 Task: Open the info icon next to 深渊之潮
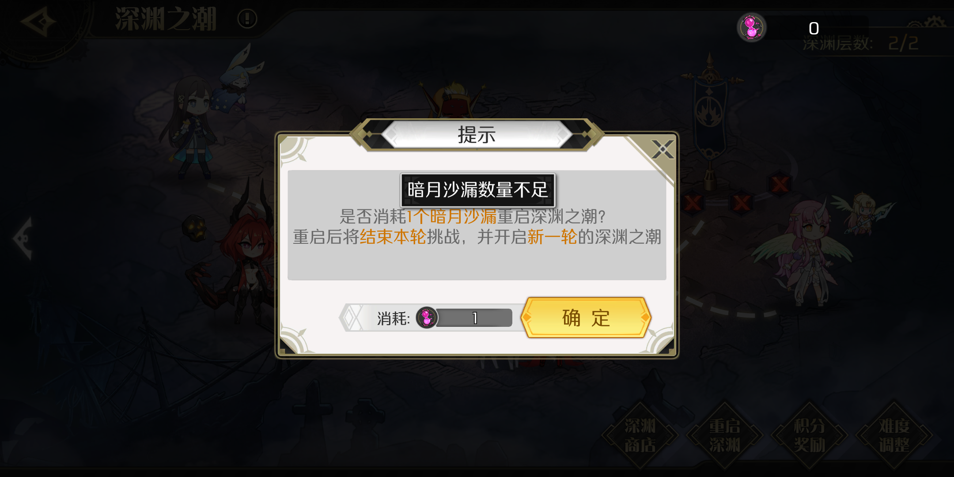(247, 19)
